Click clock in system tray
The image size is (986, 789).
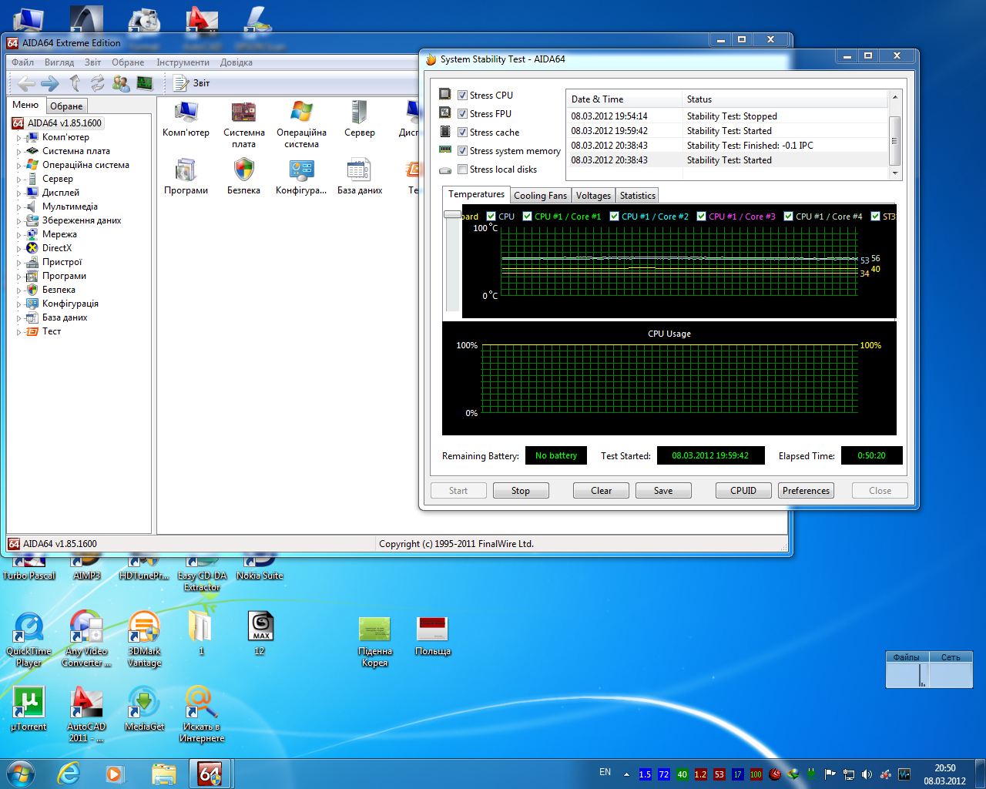point(945,774)
